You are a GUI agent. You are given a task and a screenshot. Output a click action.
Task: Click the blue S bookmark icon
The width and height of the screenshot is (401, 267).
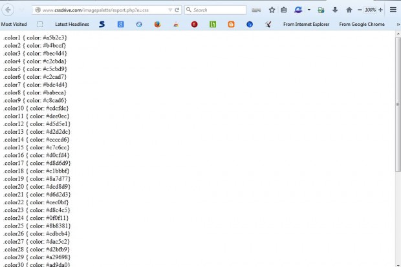pos(102,25)
